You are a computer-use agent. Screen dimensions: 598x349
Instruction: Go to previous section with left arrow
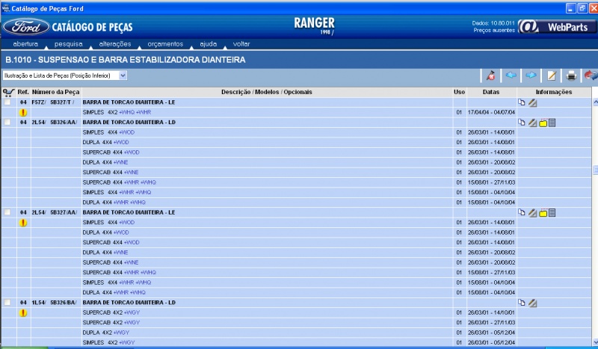[x=511, y=75]
